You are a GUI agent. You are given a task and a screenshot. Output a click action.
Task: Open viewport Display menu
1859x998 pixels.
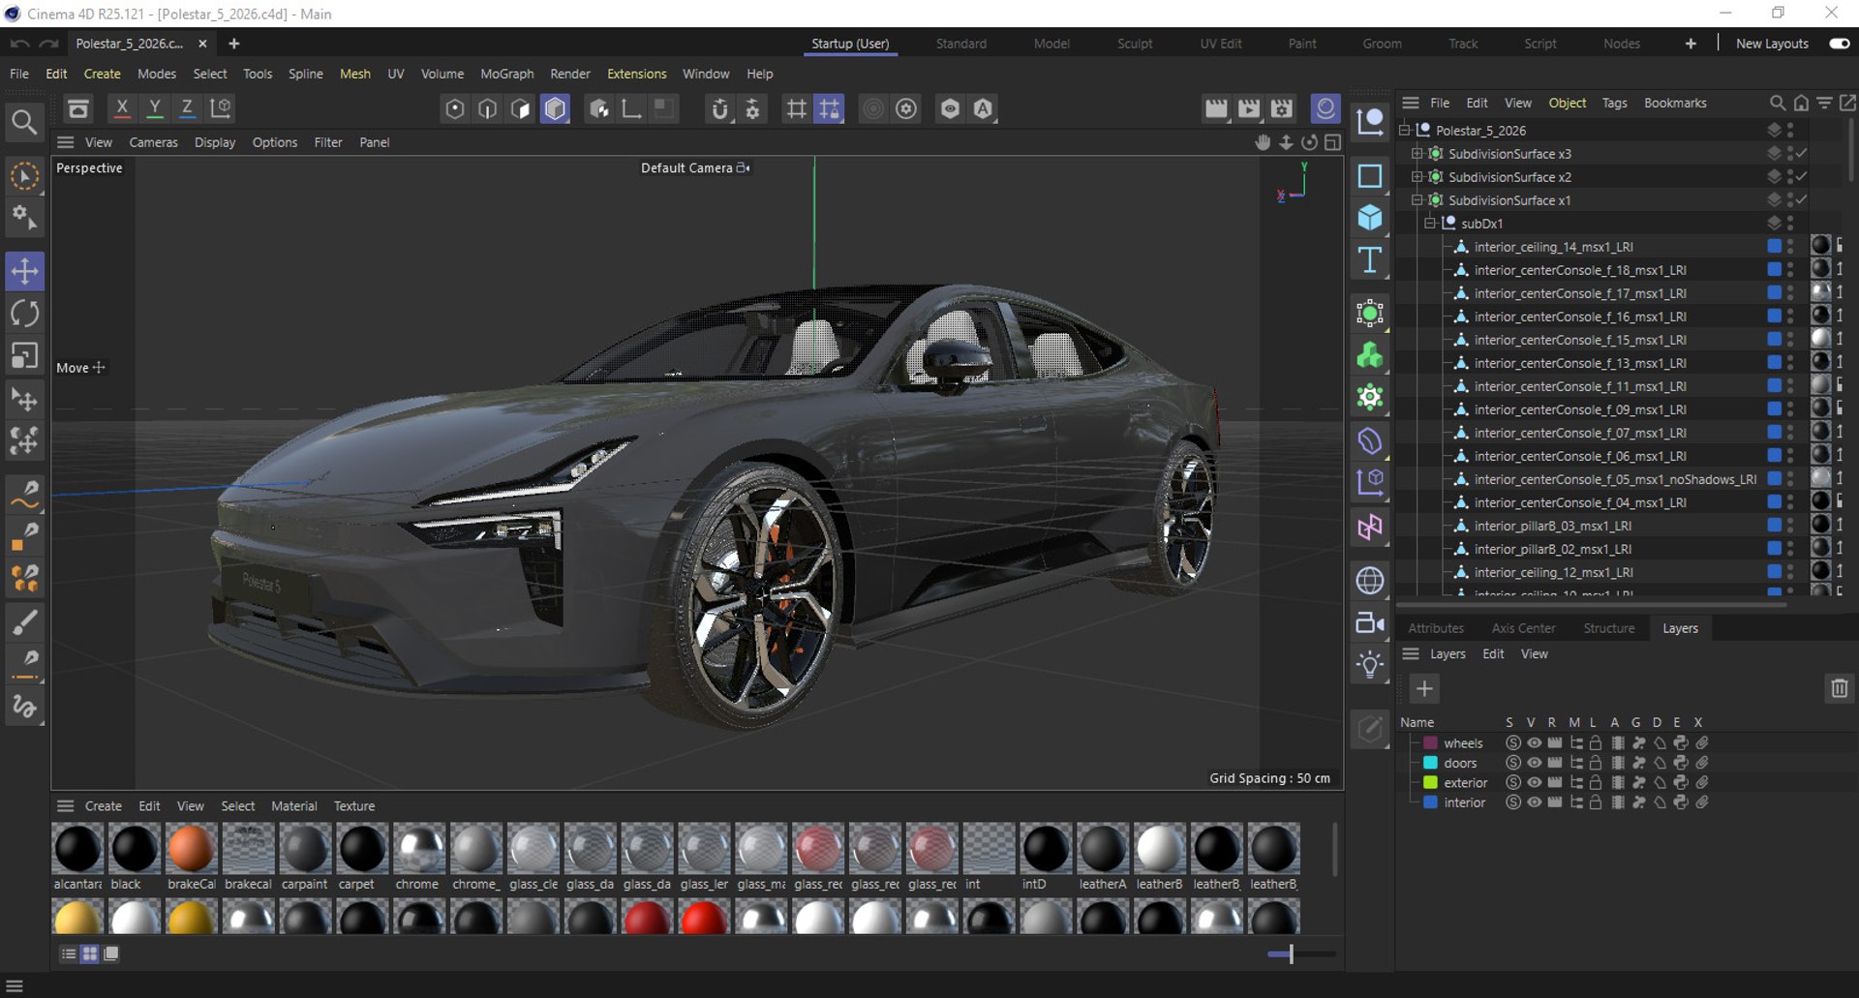[214, 142]
